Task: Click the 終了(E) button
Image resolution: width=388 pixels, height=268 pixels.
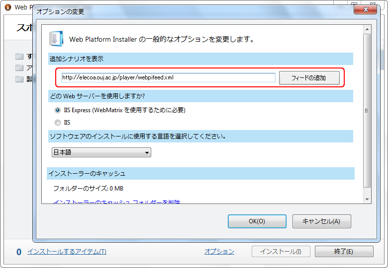Action: click(x=344, y=252)
